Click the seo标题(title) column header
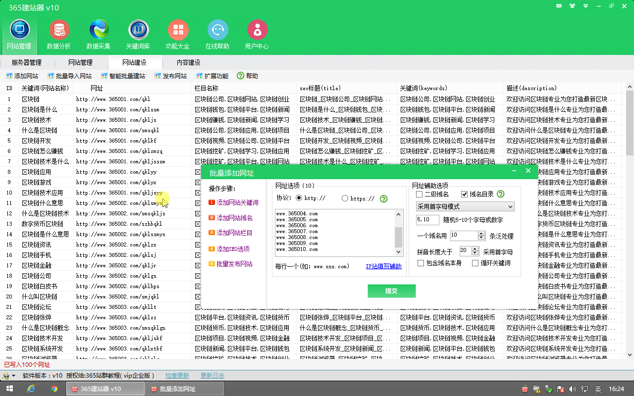The image size is (634, 396). 347,88
